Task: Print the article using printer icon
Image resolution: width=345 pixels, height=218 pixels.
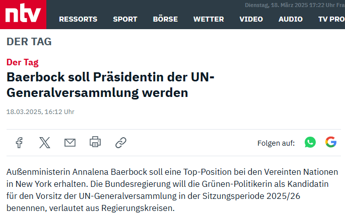Action: coord(95,143)
